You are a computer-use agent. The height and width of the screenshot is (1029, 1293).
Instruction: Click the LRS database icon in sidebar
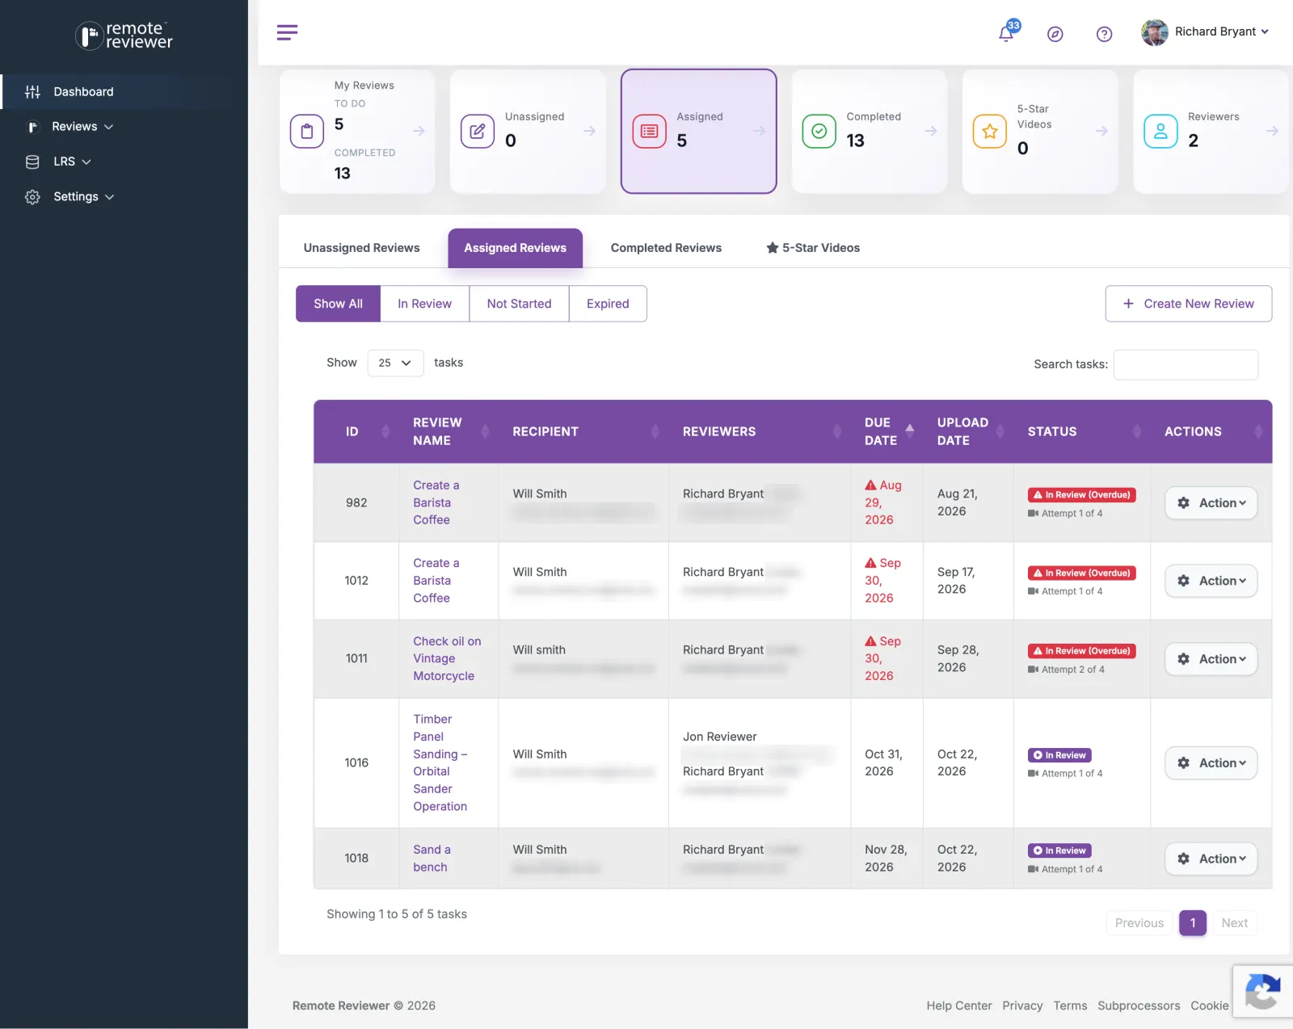pos(32,162)
